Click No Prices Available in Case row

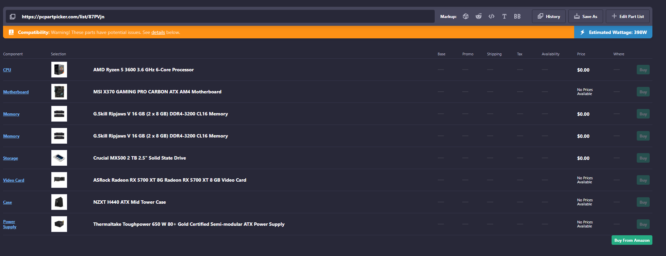tap(585, 202)
